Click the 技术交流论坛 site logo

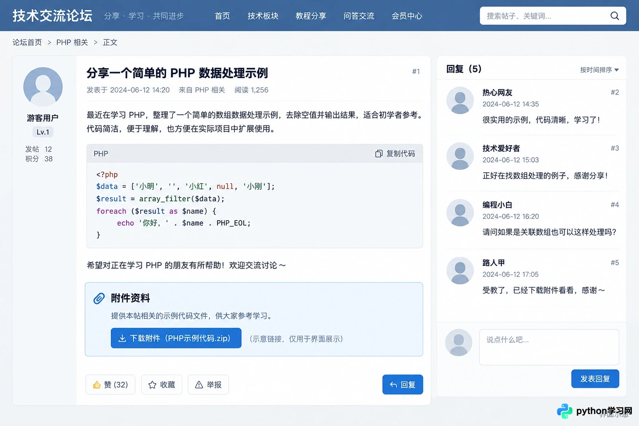click(x=52, y=16)
